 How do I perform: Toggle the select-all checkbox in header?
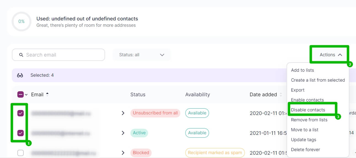[20, 95]
